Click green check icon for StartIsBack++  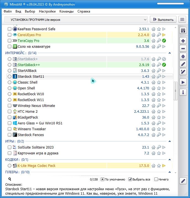(x=164, y=65)
